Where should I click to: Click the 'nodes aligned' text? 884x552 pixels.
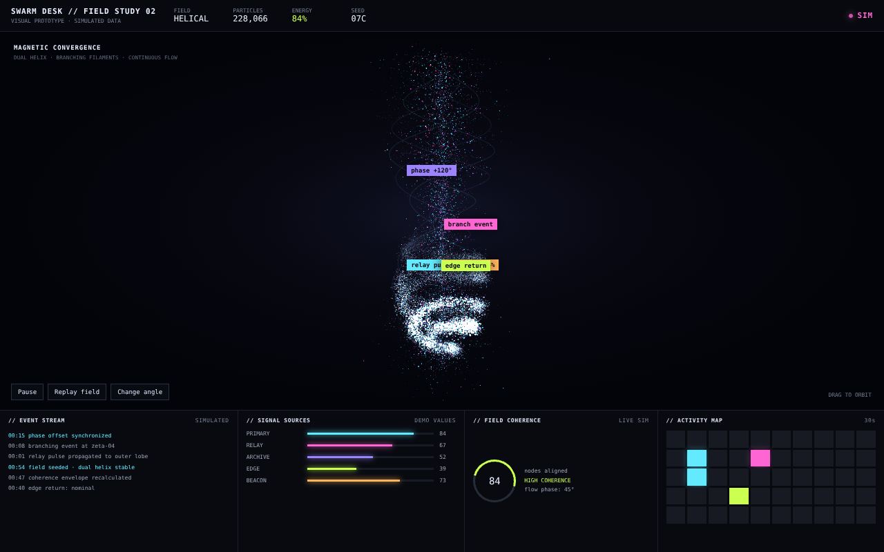(x=546, y=471)
